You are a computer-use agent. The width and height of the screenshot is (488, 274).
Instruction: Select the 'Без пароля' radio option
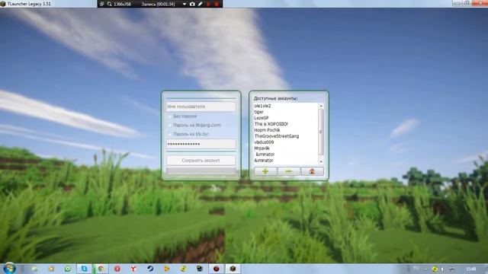tap(170, 116)
